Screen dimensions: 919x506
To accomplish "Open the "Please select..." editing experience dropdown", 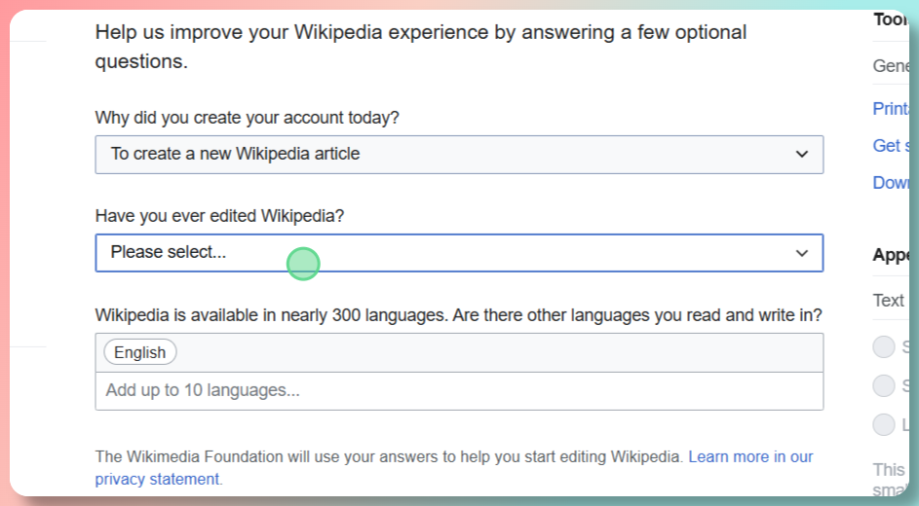I will 458,252.
